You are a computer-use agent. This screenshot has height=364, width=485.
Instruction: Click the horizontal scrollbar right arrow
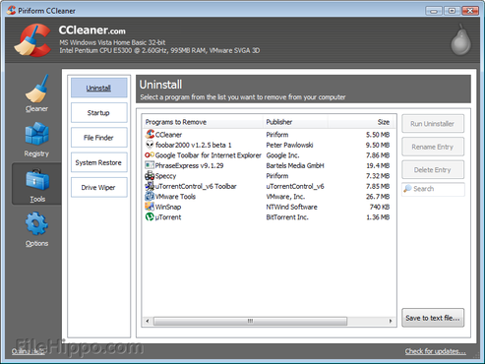(391, 321)
